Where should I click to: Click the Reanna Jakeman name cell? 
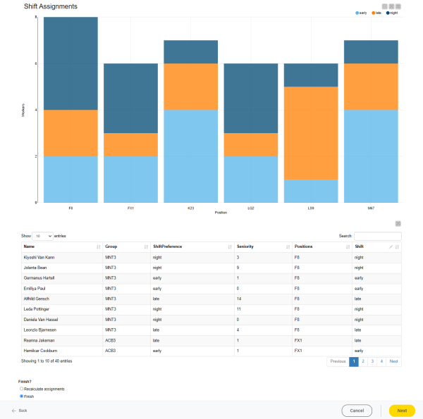tap(62, 341)
